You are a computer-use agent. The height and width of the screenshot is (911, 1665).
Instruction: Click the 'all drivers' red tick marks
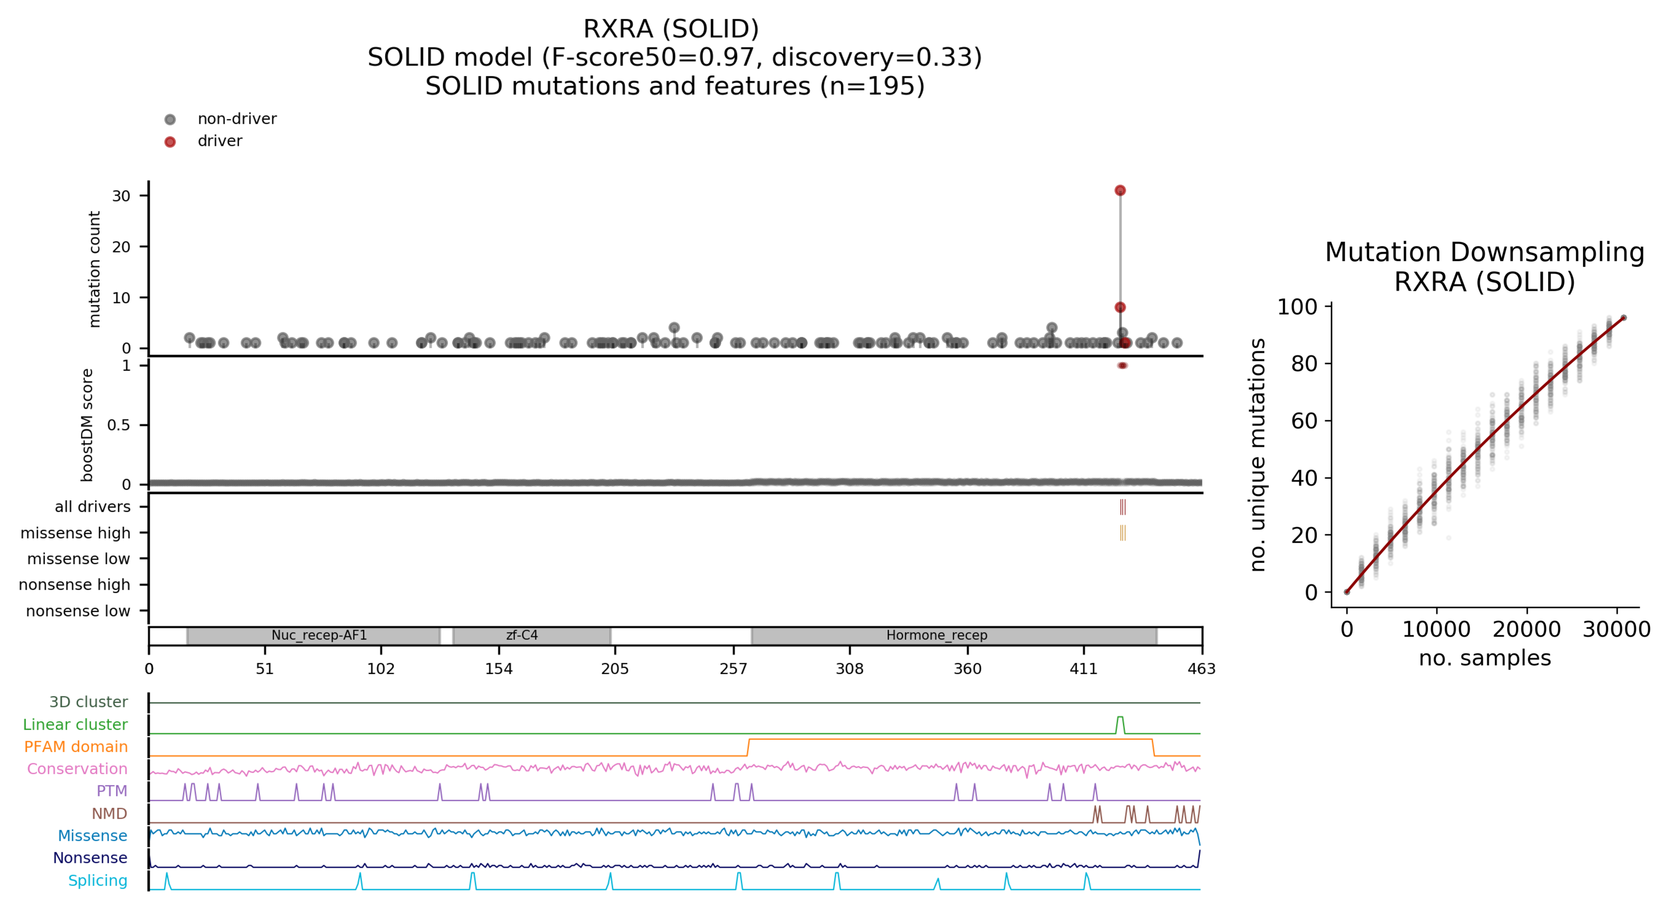click(x=1123, y=507)
